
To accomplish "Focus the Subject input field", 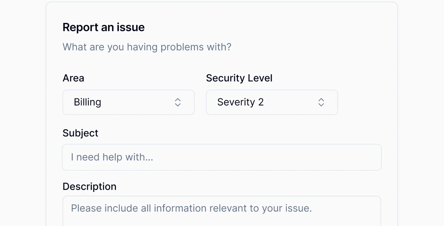I will pos(222,157).
